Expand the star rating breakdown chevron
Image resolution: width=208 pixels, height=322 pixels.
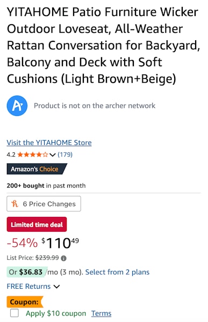[53, 155]
